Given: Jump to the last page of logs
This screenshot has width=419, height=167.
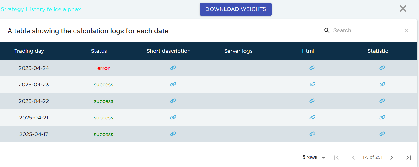Looking at the screenshot, I should pyautogui.click(x=408, y=158).
